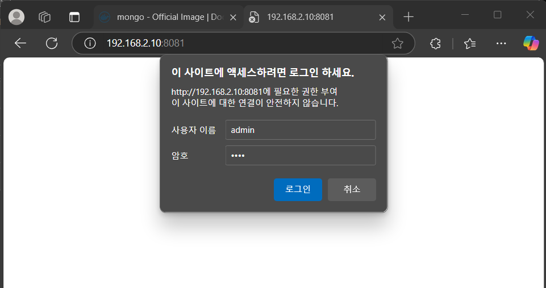
Task: Select the 192.168.2.10:8081 tab
Action: click(x=318, y=17)
